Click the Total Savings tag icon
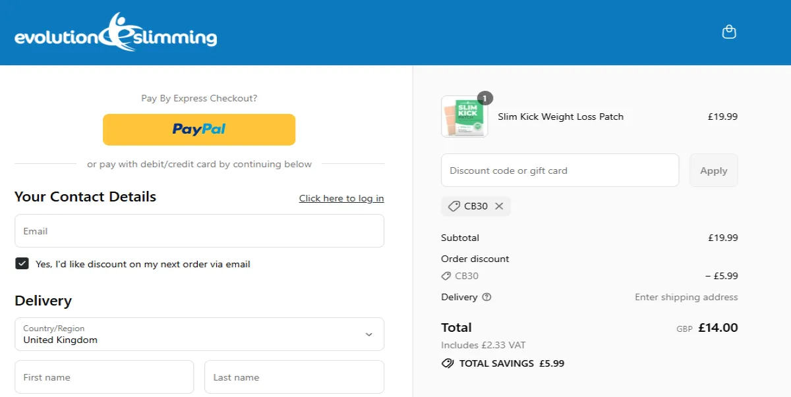This screenshot has height=397, width=791. (448, 363)
